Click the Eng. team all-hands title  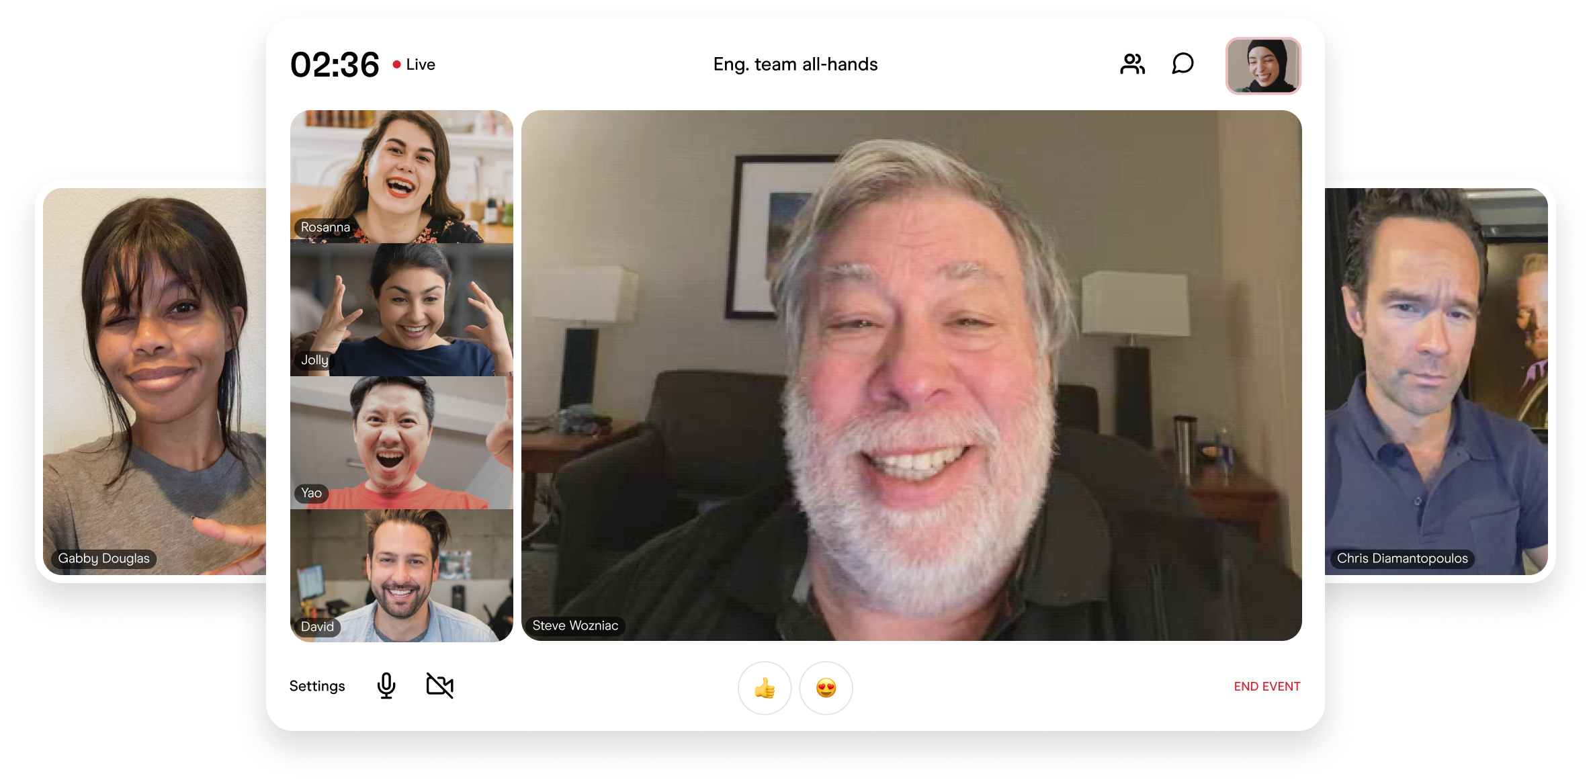pyautogui.click(x=795, y=64)
